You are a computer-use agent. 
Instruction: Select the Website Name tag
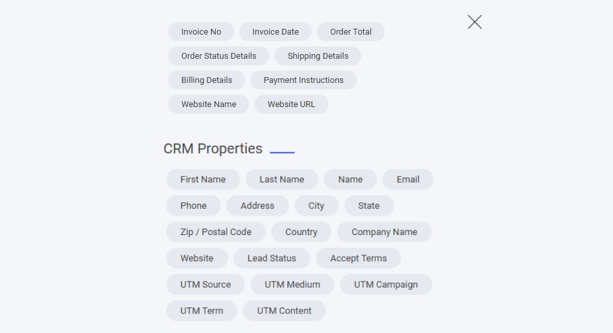point(209,104)
